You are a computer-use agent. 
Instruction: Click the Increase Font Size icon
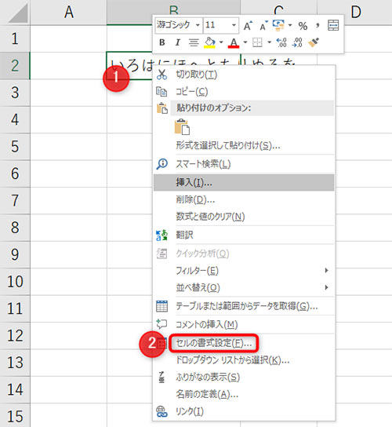point(248,26)
